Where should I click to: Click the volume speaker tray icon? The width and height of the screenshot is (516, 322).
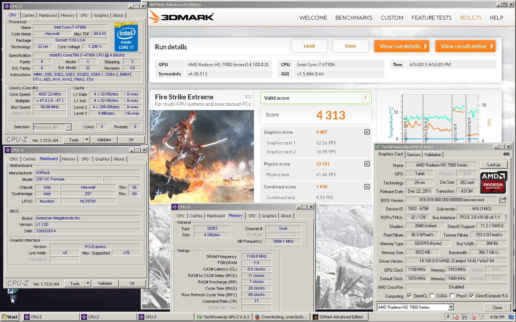(473, 317)
